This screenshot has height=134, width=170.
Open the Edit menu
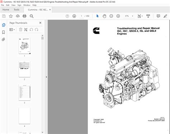point(8,5)
